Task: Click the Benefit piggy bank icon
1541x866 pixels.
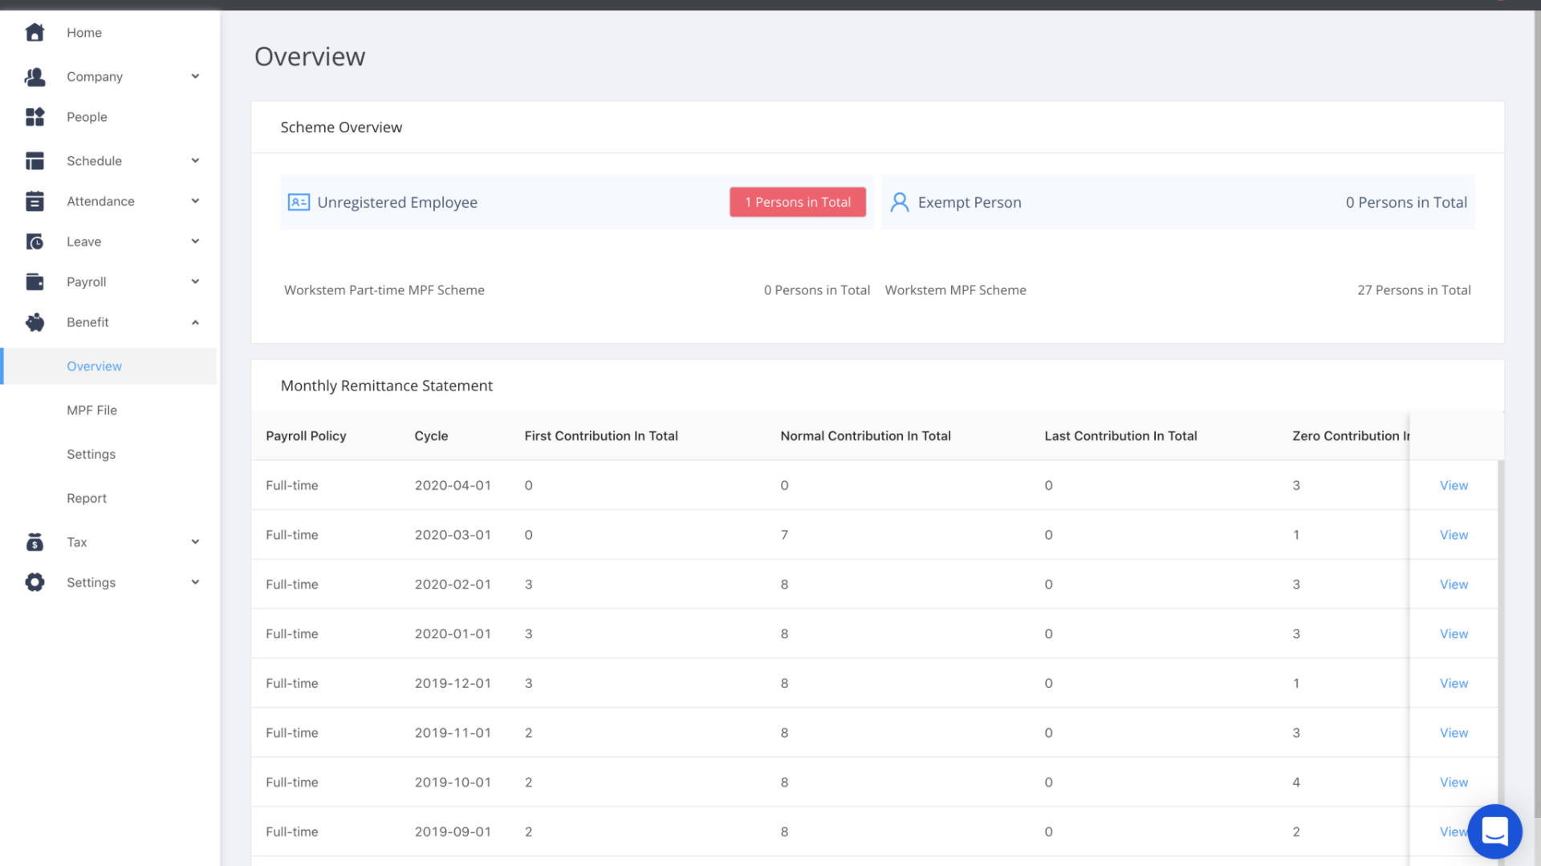Action: coord(35,322)
